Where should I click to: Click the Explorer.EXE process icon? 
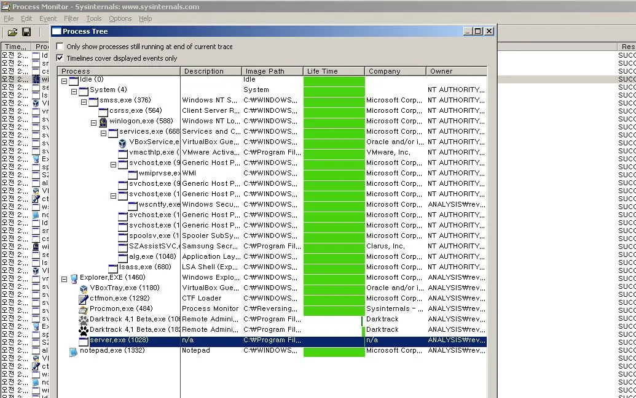pos(74,278)
